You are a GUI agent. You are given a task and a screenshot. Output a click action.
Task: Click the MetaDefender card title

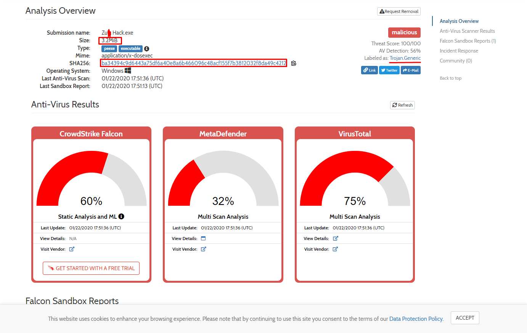pos(223,134)
